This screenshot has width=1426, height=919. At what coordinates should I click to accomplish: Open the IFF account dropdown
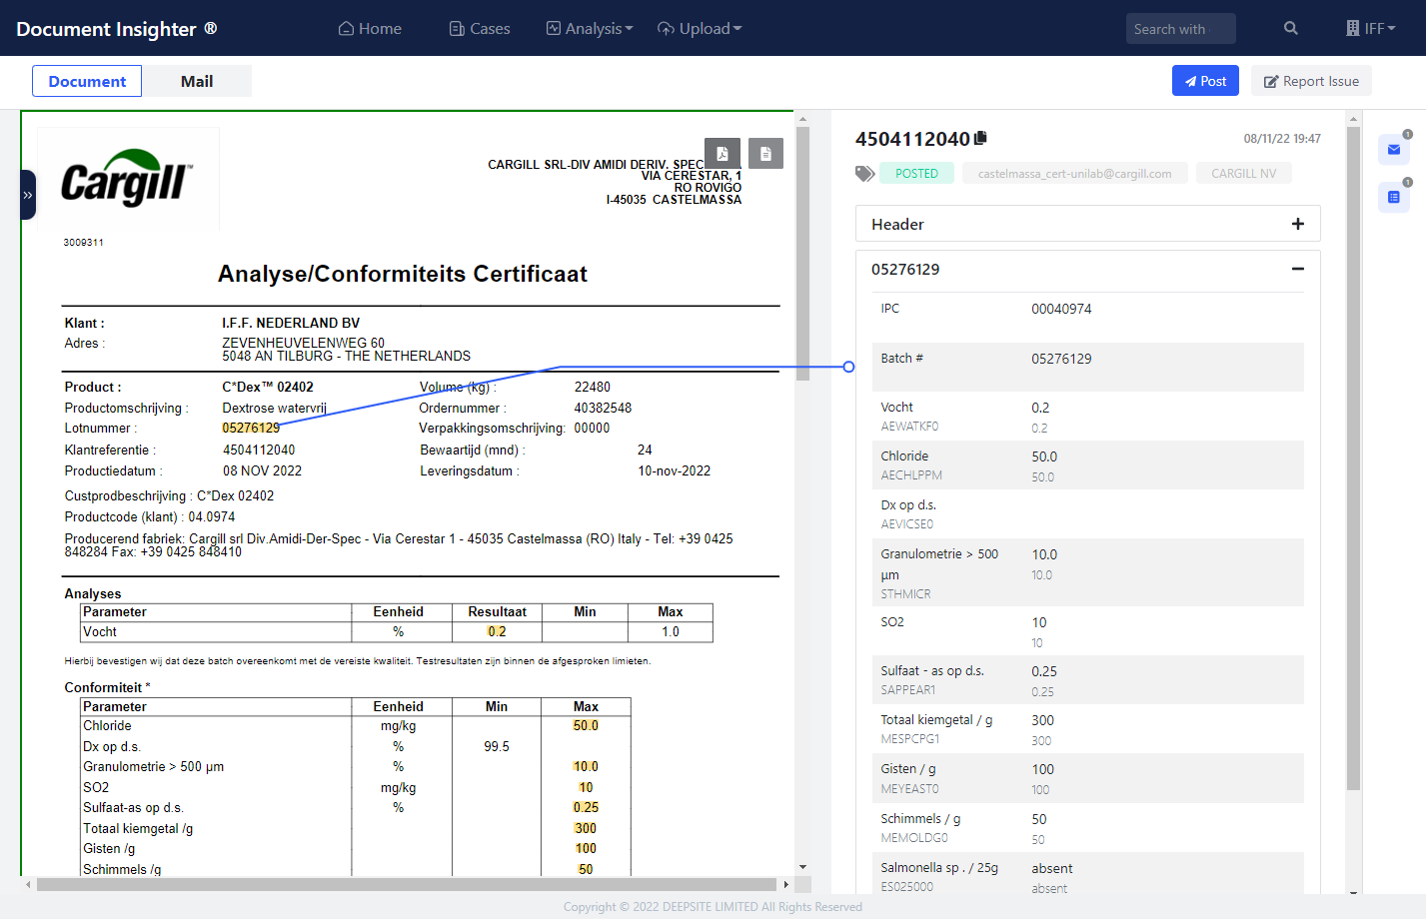[1371, 29]
